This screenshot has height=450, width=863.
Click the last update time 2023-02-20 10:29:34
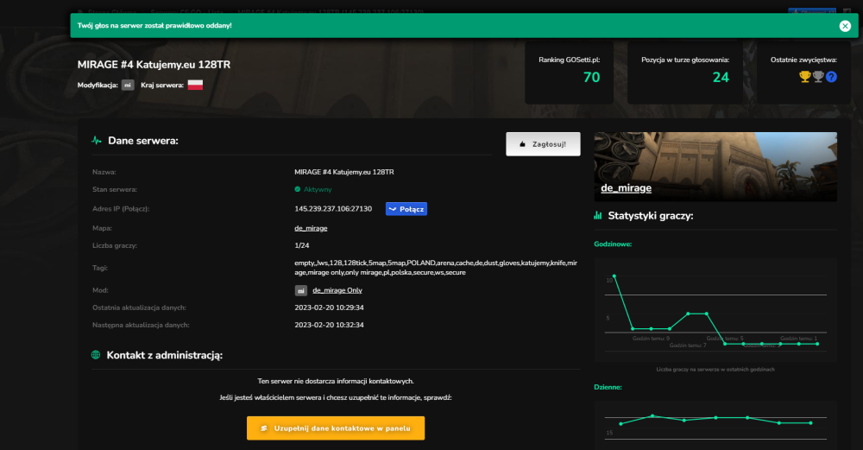coord(329,307)
